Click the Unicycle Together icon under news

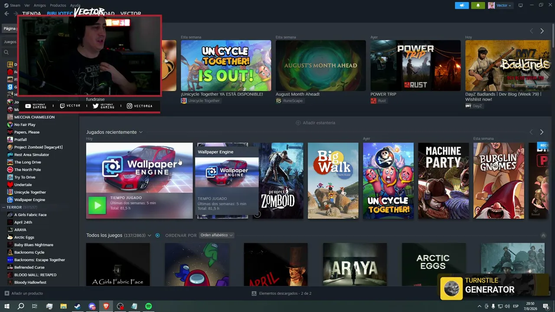point(184,101)
